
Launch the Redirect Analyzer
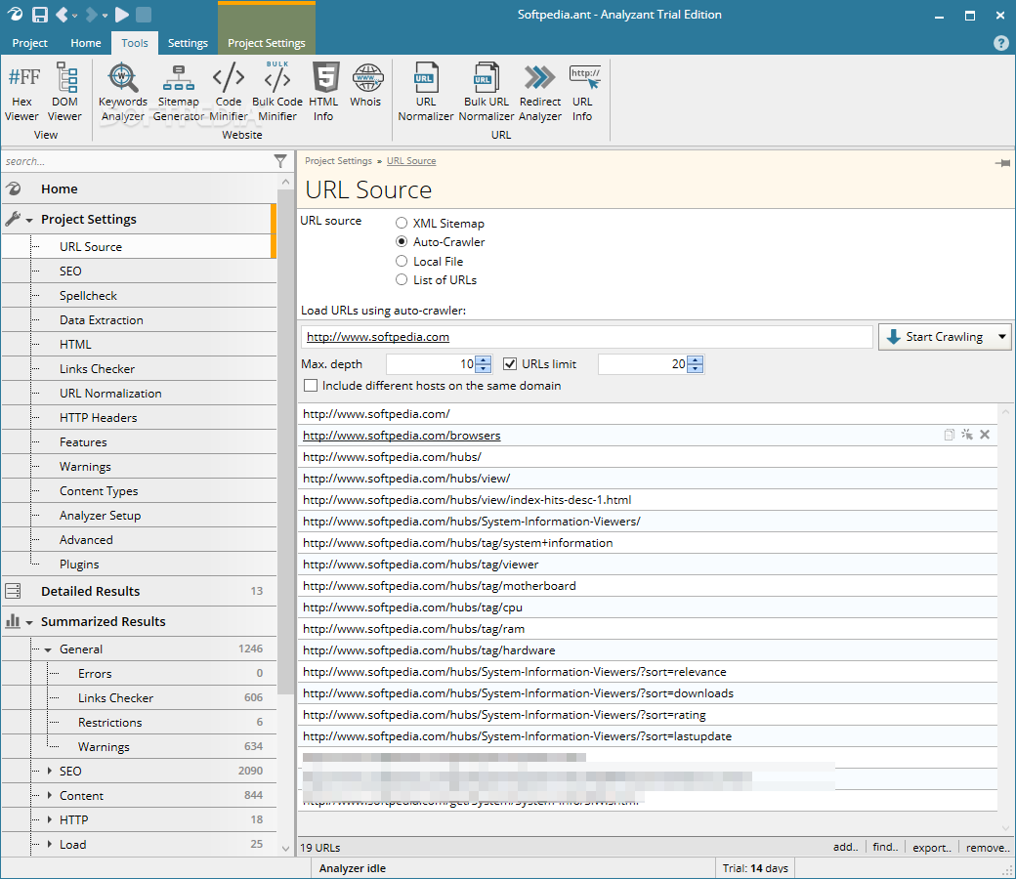click(x=540, y=93)
